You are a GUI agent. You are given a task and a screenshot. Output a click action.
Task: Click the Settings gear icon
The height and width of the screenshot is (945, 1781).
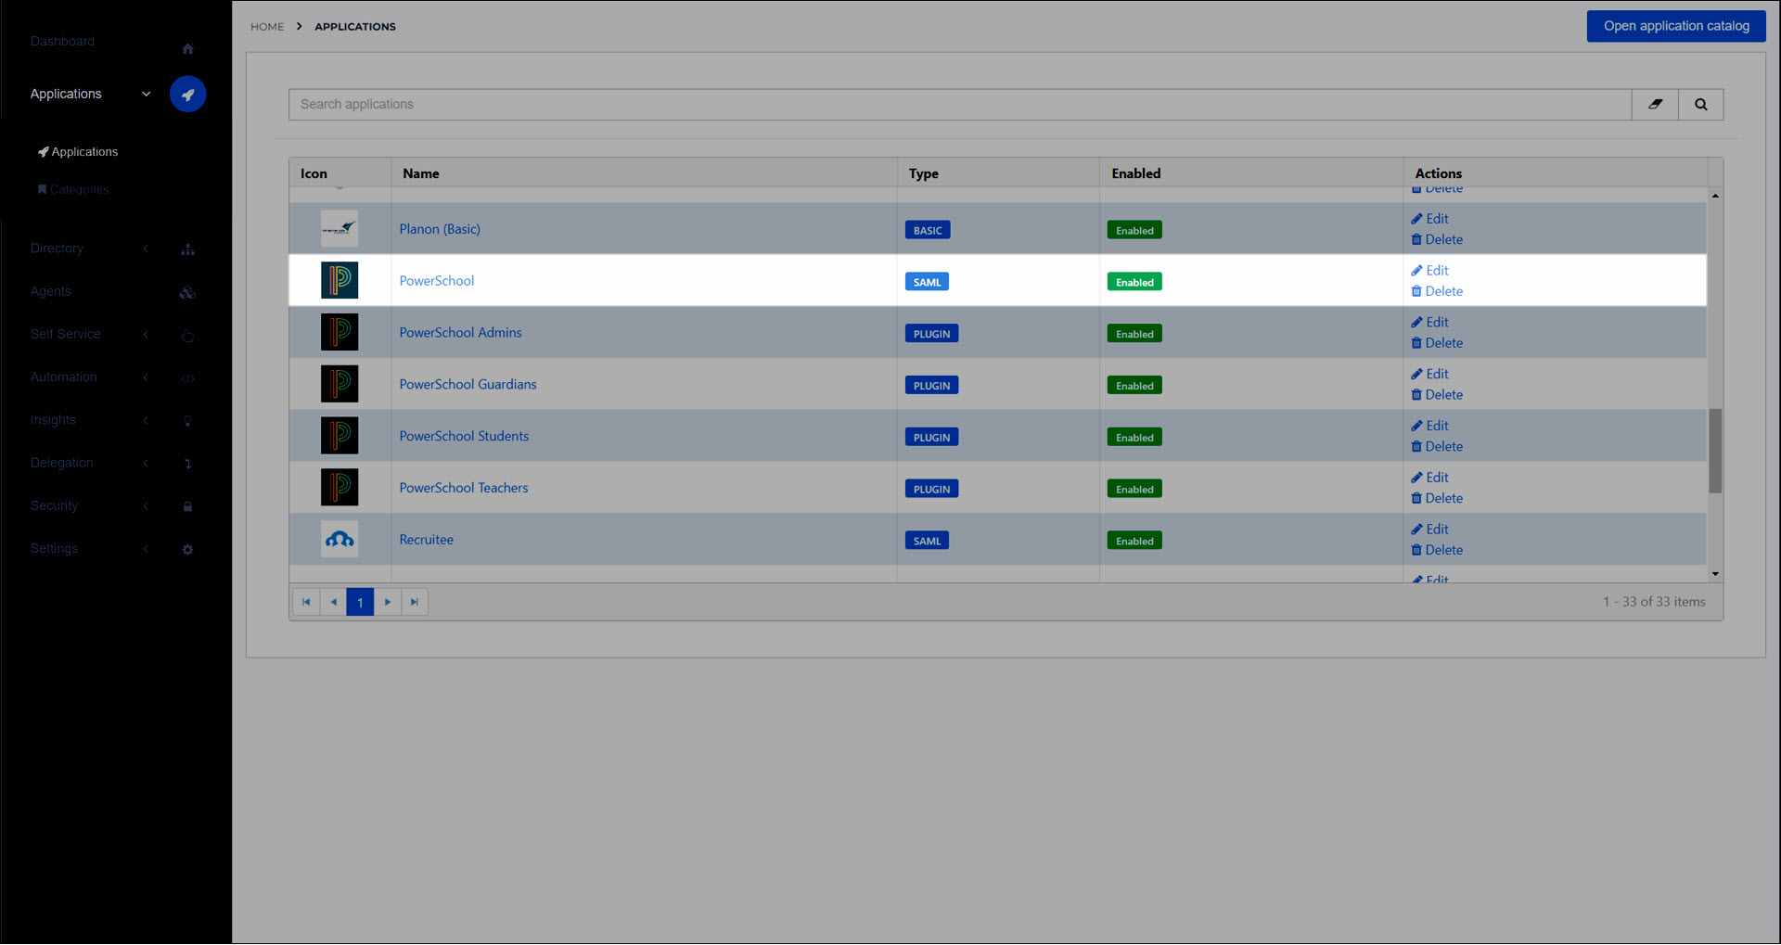(187, 549)
